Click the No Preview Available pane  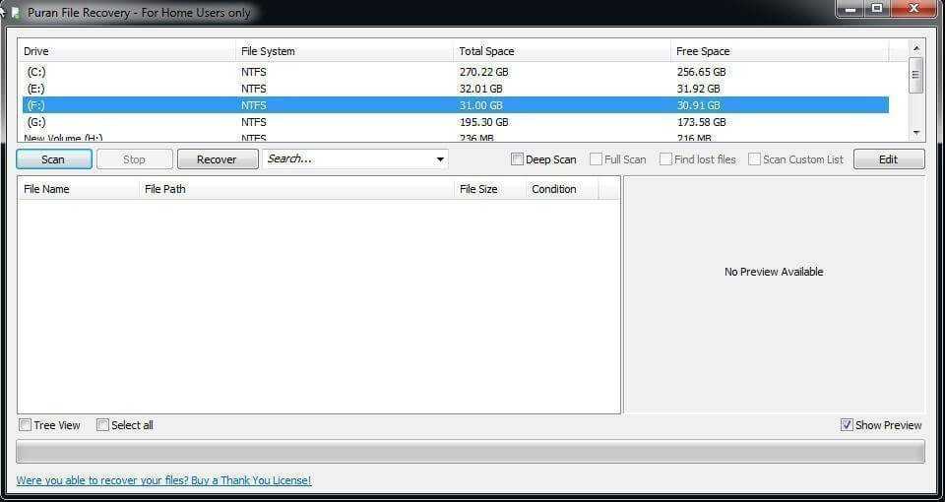(774, 294)
